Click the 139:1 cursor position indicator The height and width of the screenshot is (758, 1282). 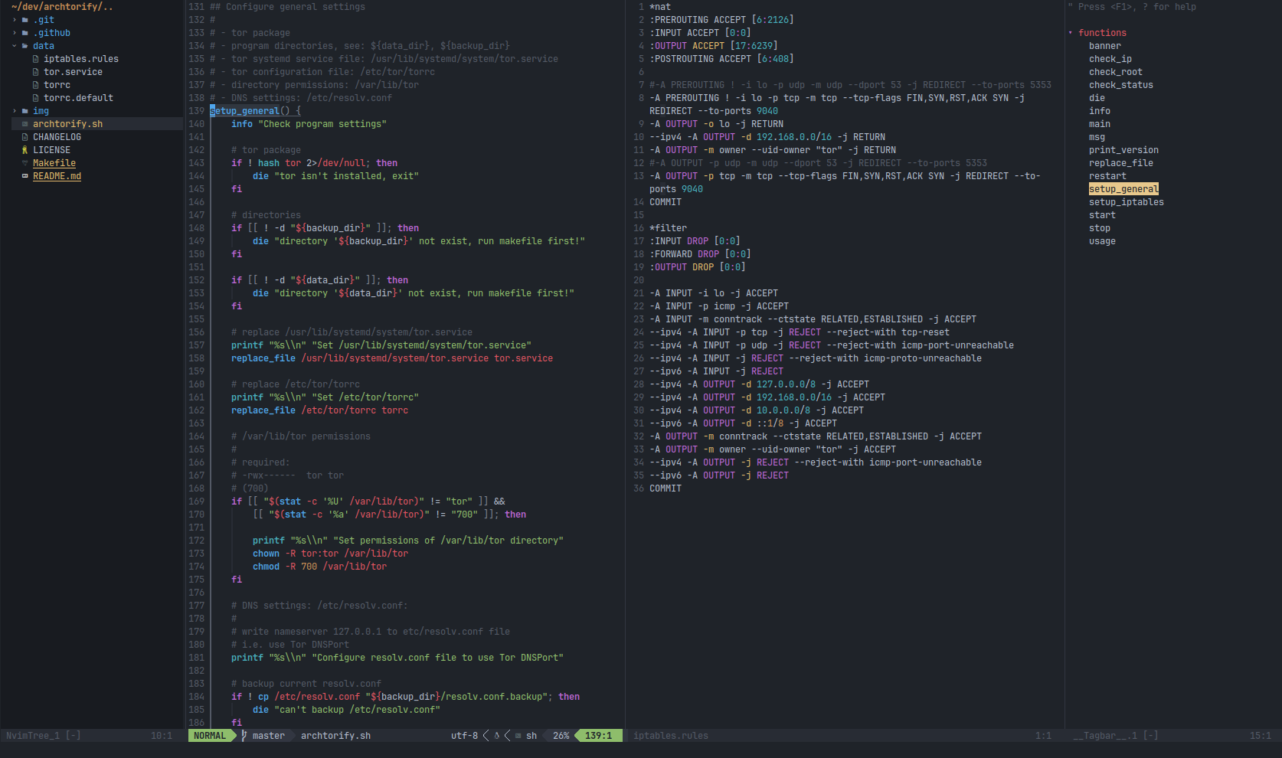tap(598, 736)
